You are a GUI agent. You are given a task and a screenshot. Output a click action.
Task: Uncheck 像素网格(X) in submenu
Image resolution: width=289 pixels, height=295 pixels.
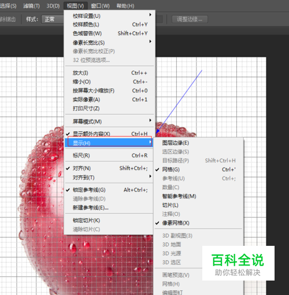tap(198, 223)
